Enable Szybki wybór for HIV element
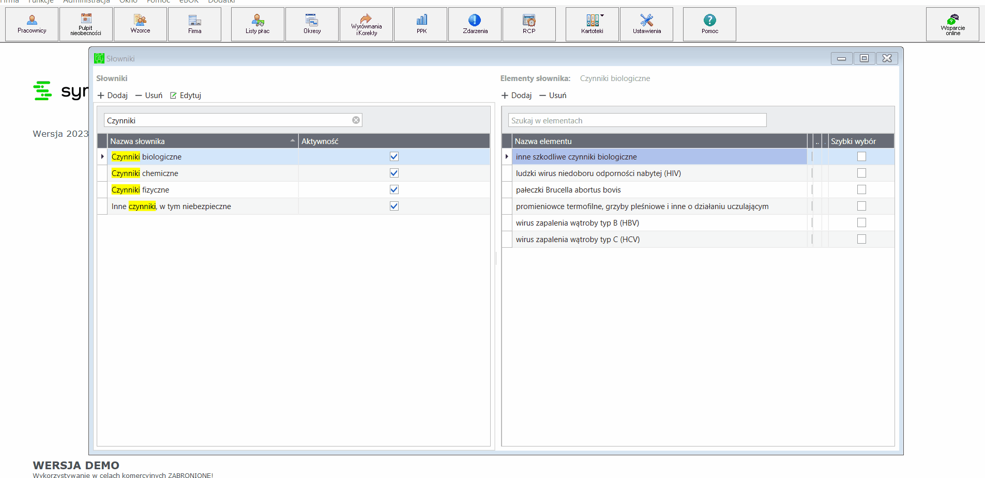Screen dimensions: 985x478 click(x=861, y=173)
